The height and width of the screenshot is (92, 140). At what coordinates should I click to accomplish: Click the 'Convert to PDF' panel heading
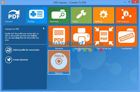(12, 29)
